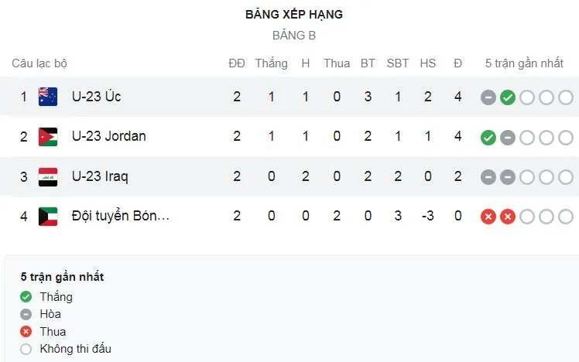Click the HS goal difference column header
Screen dimensions: 579x362
428,63
